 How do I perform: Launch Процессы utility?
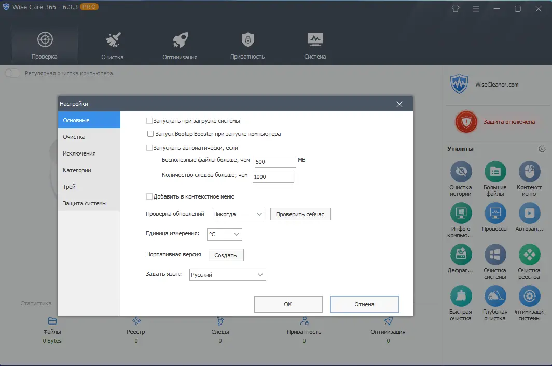tap(495, 213)
